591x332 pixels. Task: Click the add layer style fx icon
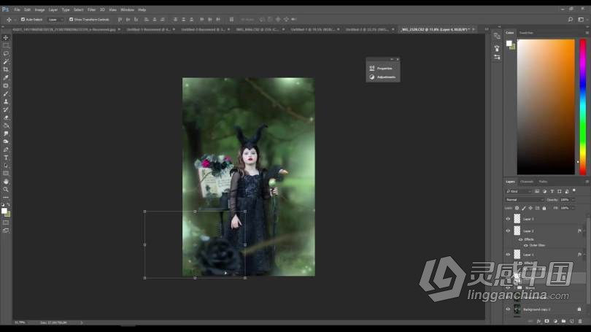(x=538, y=322)
